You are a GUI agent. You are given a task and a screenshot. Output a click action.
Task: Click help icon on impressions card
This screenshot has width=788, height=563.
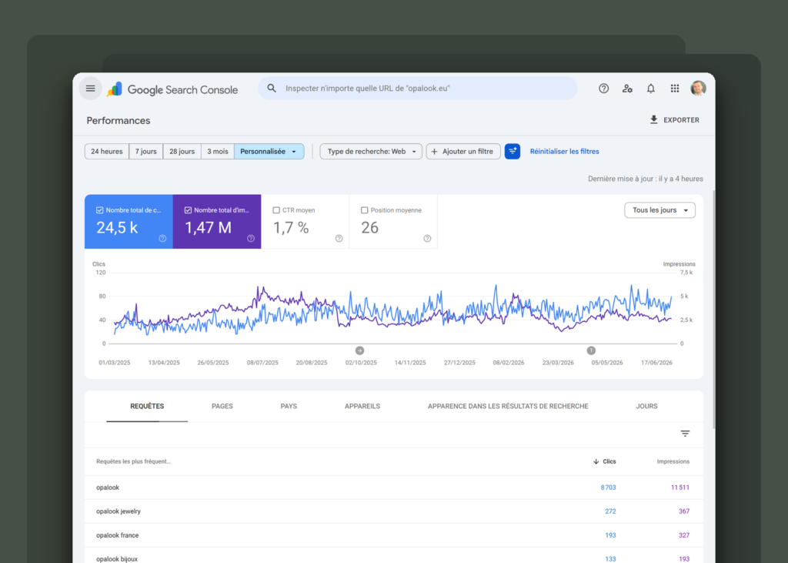point(251,239)
